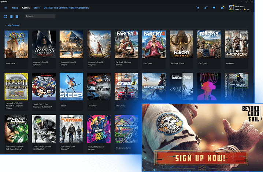Screen dimensions: 263x172
Task: Switch to compact list view
Action: [17, 16]
